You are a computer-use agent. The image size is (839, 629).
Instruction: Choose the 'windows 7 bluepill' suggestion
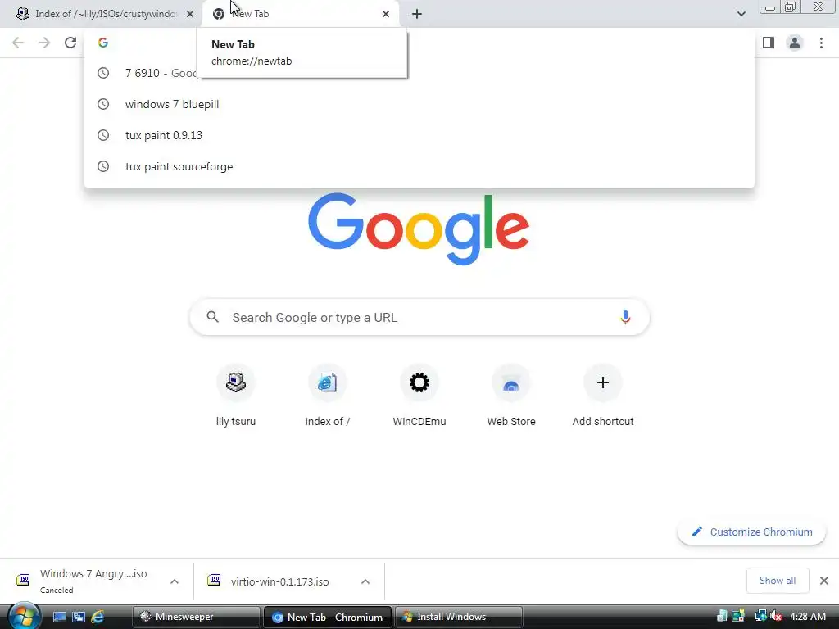[x=419, y=104]
